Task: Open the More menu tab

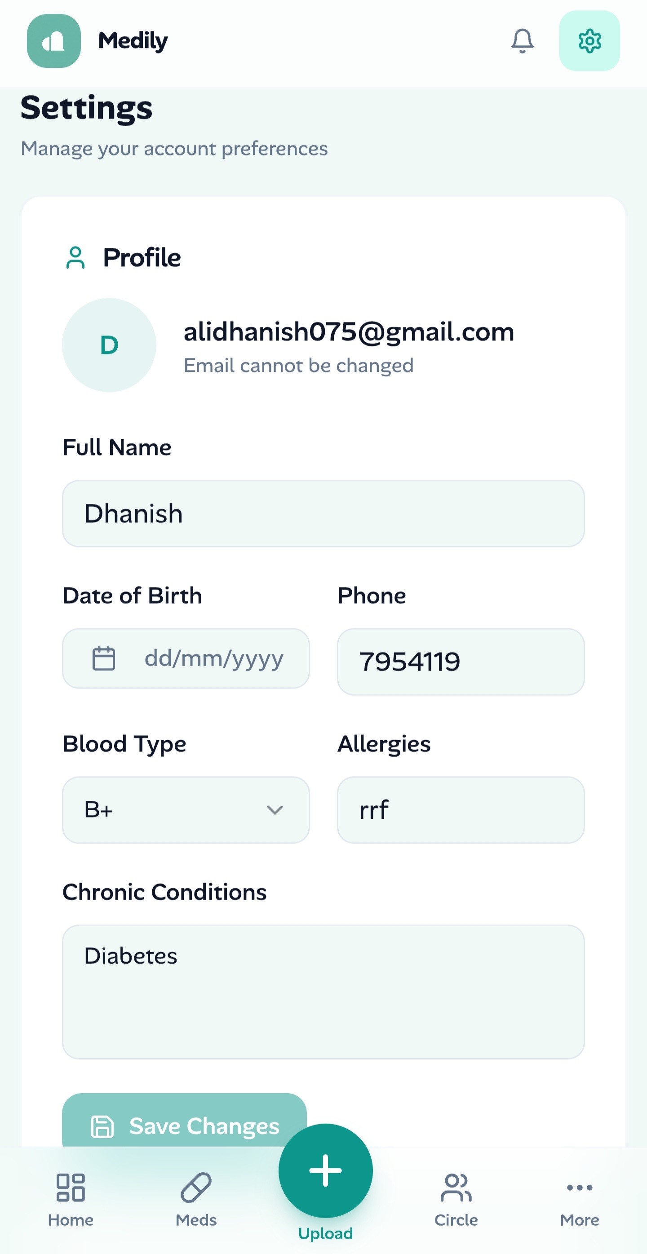Action: click(579, 1198)
